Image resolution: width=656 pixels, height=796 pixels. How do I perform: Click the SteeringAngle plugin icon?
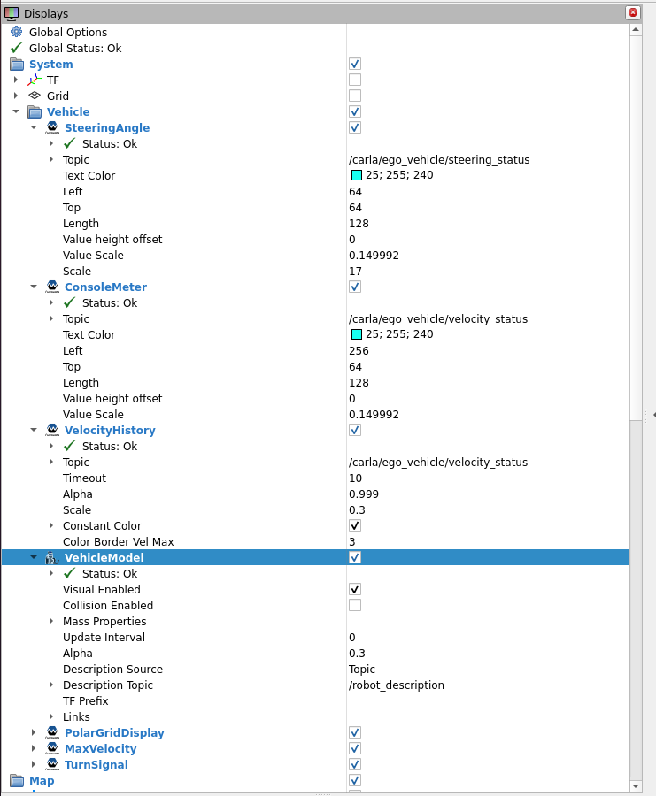click(52, 127)
